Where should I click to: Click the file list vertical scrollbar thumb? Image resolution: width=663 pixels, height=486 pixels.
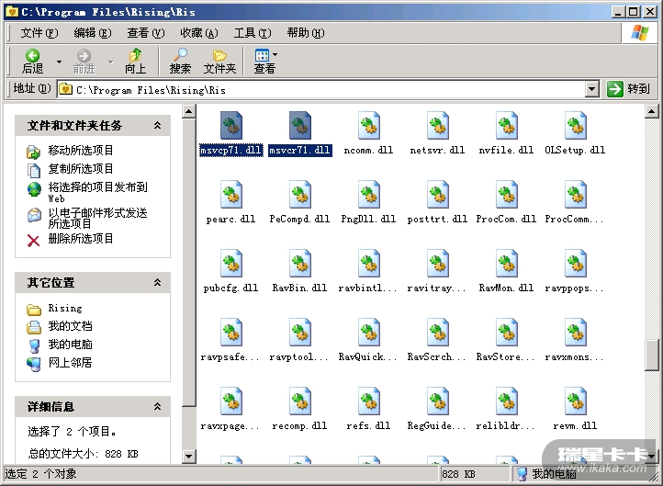pos(652,355)
